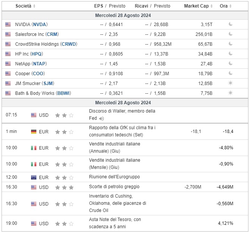Viewport: 250px width, 232px height.
Task: Click the US flag next to NVIDIA
Action: [x=8, y=25]
